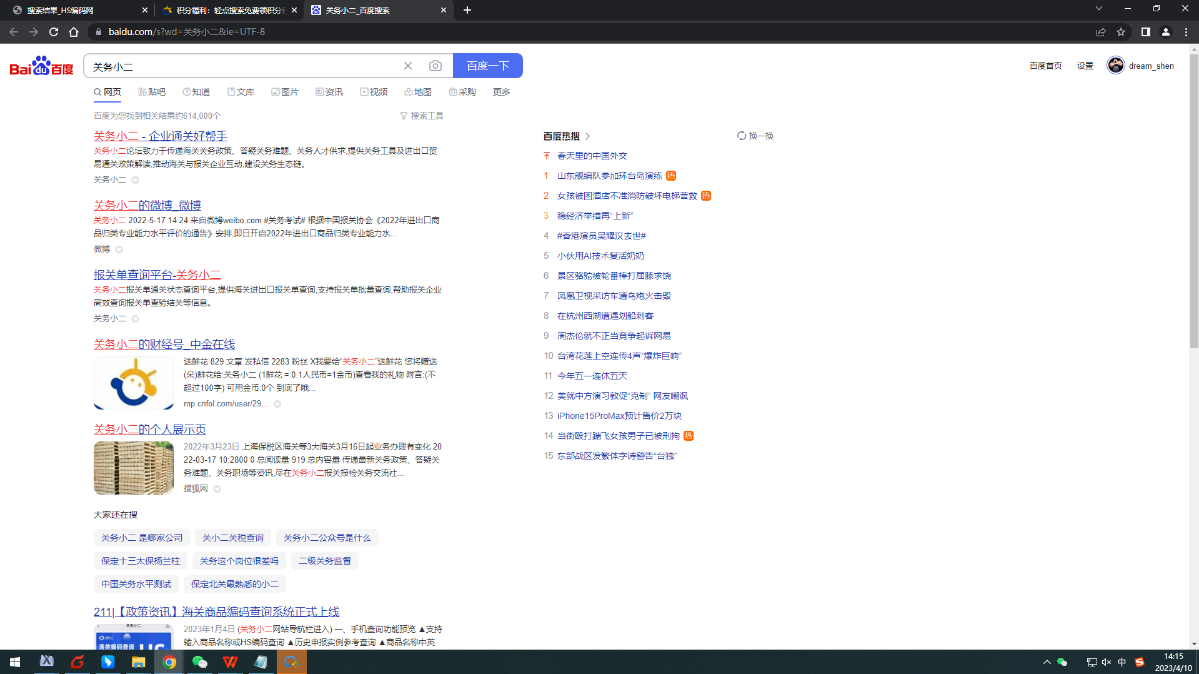Click the circle icon next to 微博 source
Image resolution: width=1199 pixels, height=674 pixels.
click(x=119, y=249)
